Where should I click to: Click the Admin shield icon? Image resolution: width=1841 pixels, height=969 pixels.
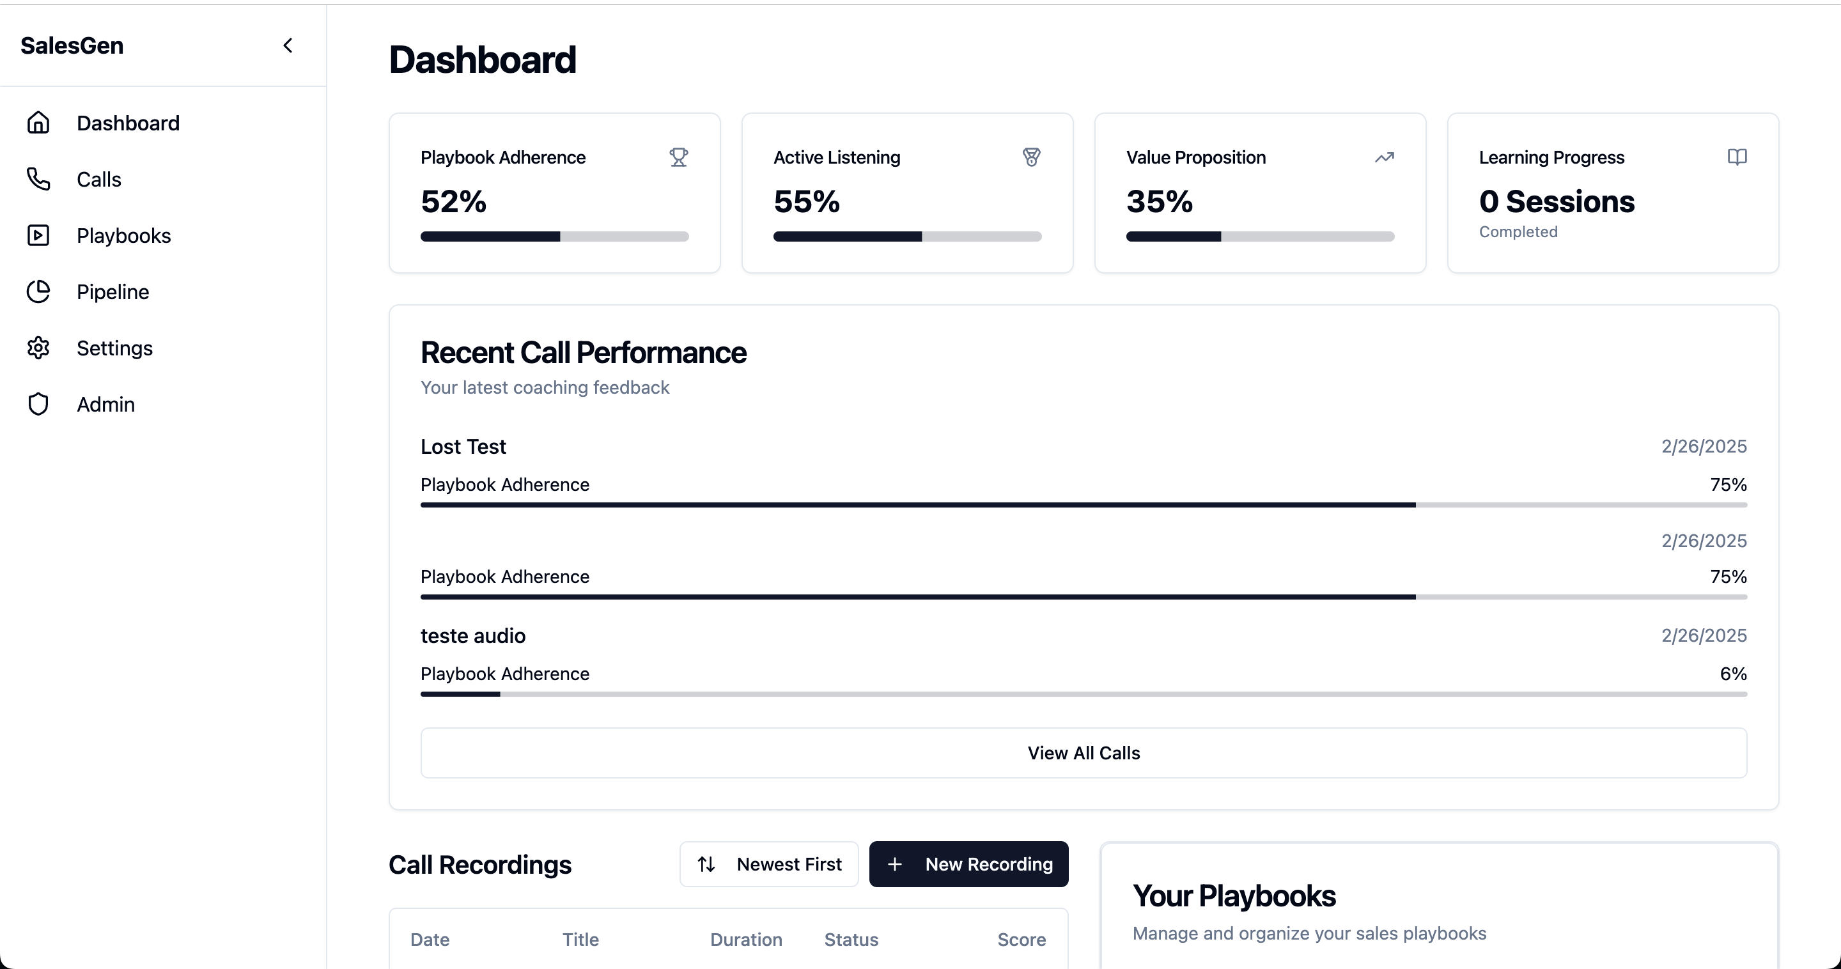pos(38,405)
